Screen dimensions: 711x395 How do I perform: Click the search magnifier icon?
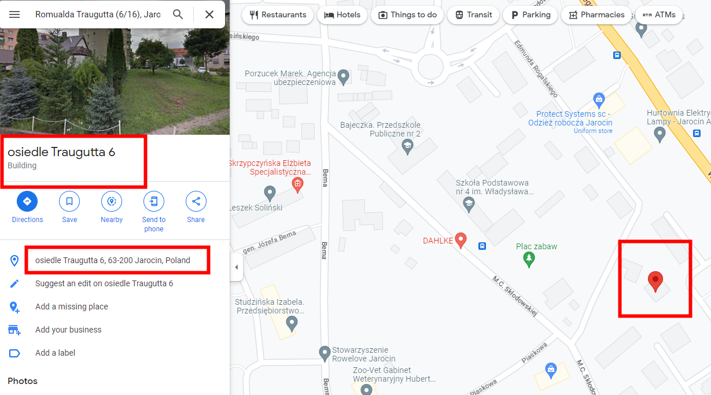(178, 14)
